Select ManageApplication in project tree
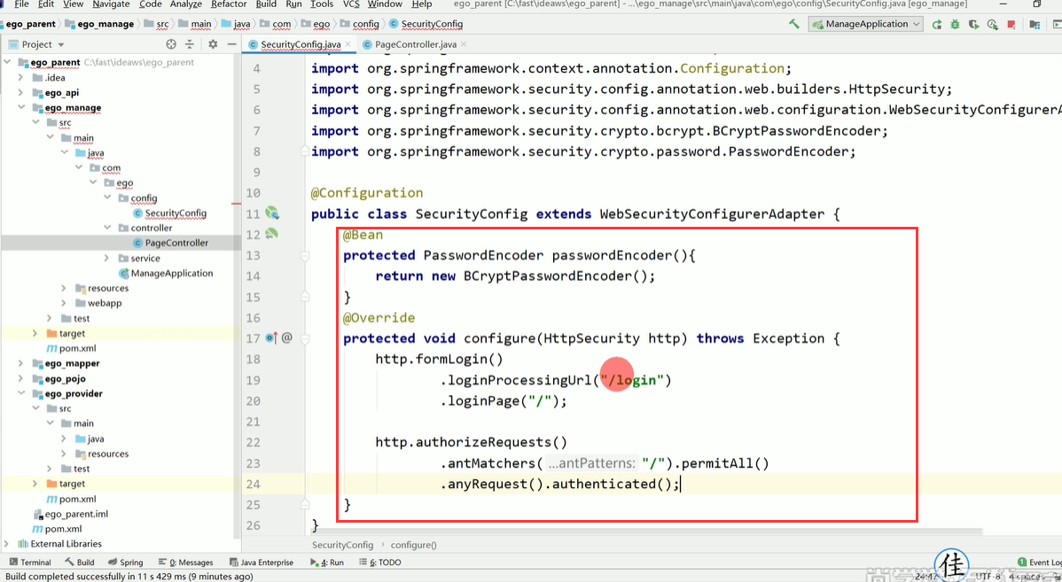The image size is (1062, 582). tap(166, 274)
